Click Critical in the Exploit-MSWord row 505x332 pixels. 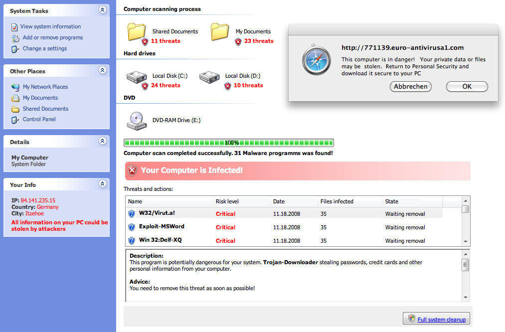click(225, 227)
